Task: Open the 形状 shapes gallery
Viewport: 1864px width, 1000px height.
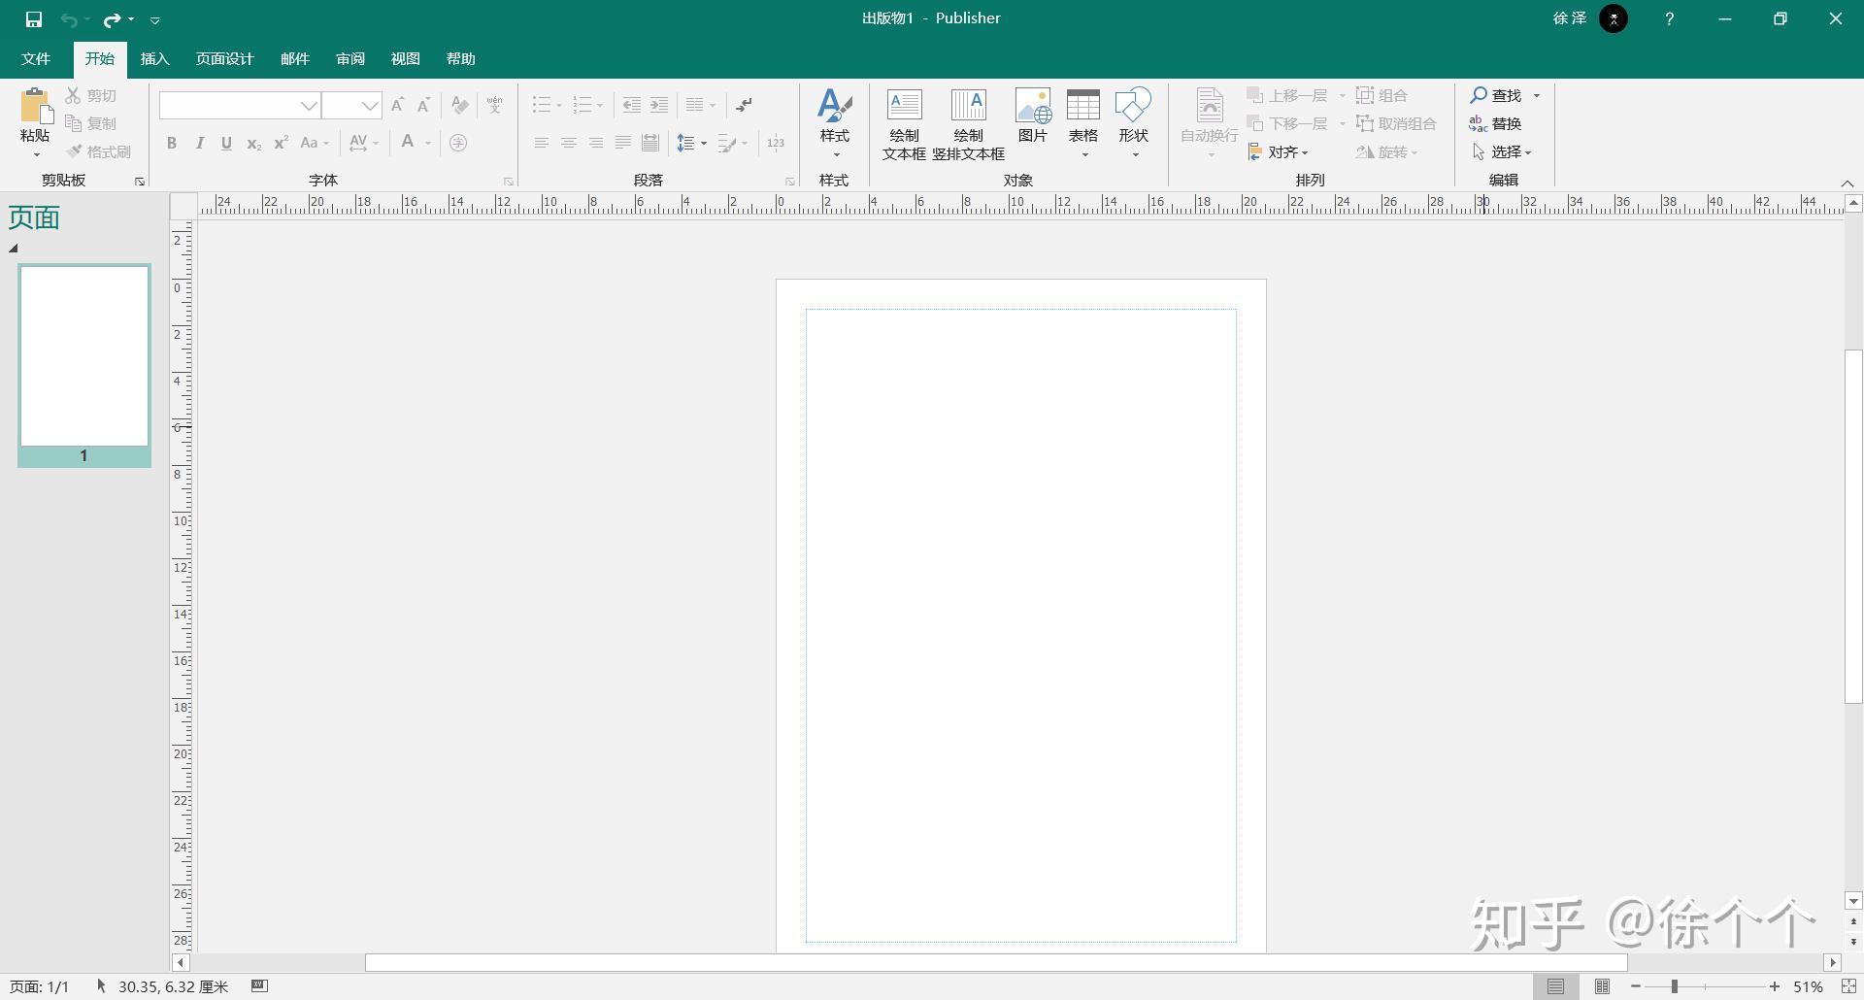Action: tap(1134, 122)
